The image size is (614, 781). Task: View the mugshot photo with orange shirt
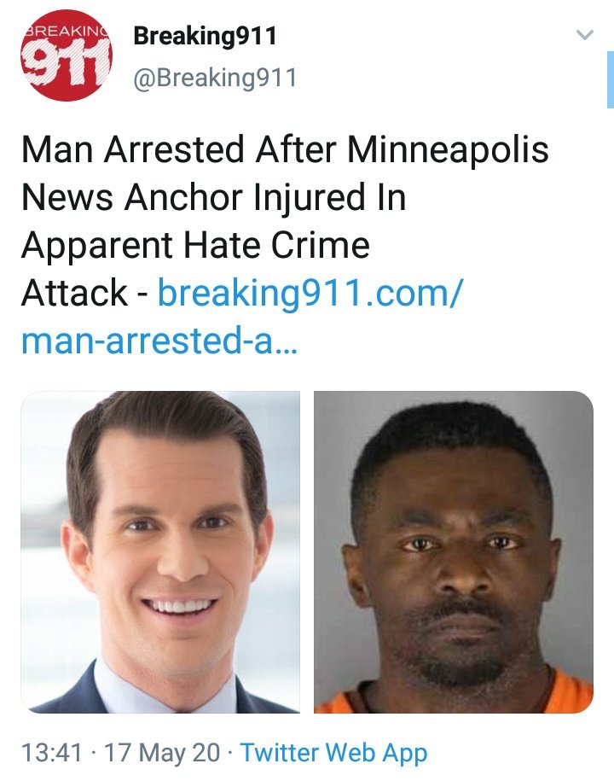[x=454, y=552]
